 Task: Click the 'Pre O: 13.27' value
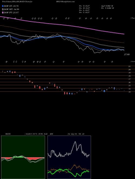click(x=85, y=6)
